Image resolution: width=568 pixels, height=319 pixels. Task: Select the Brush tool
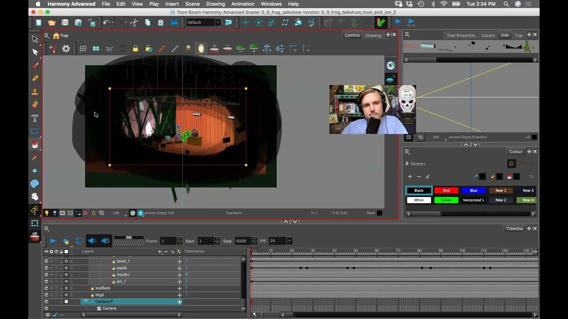pos(35,66)
